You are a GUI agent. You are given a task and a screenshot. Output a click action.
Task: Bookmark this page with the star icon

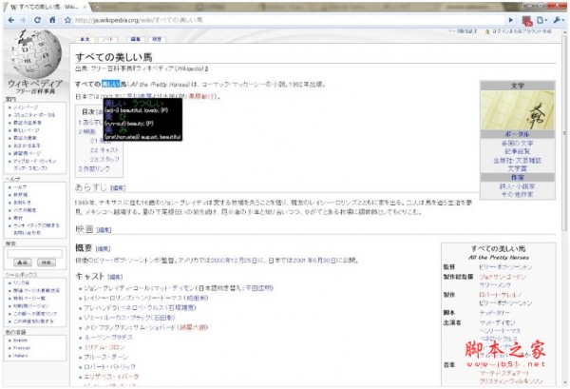(x=67, y=20)
